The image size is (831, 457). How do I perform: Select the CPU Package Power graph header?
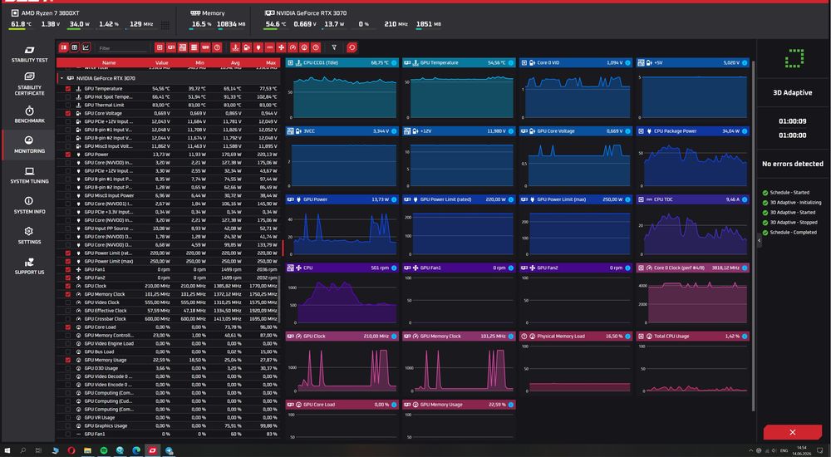tap(693, 131)
